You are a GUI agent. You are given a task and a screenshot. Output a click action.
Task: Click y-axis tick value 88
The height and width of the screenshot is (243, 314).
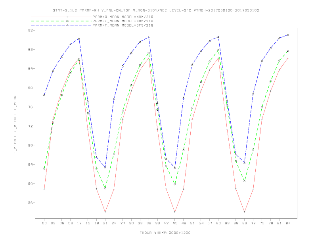point(31,50)
